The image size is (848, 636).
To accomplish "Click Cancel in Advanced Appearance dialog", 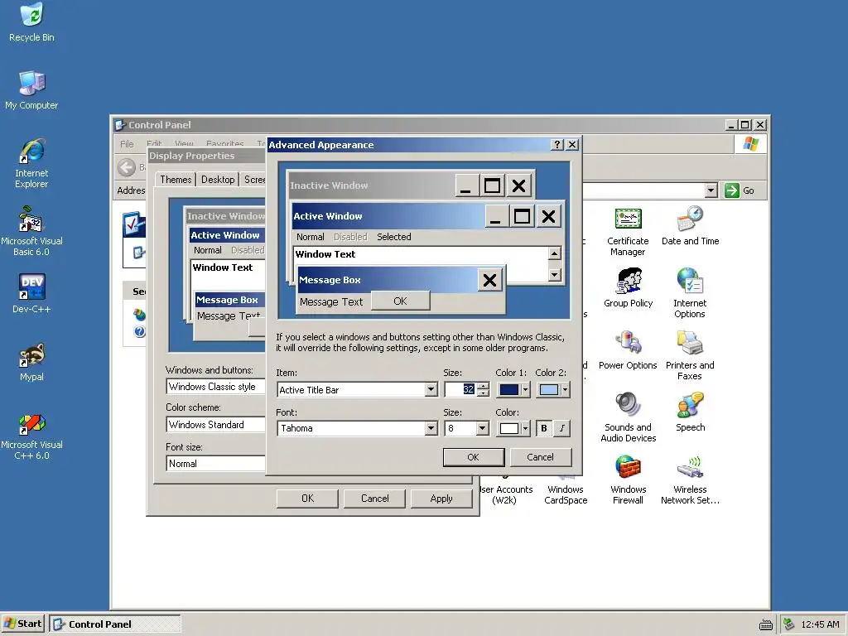I will [540, 457].
